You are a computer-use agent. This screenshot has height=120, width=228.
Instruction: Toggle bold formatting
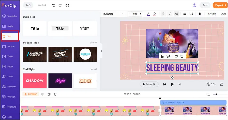(x=163, y=14)
